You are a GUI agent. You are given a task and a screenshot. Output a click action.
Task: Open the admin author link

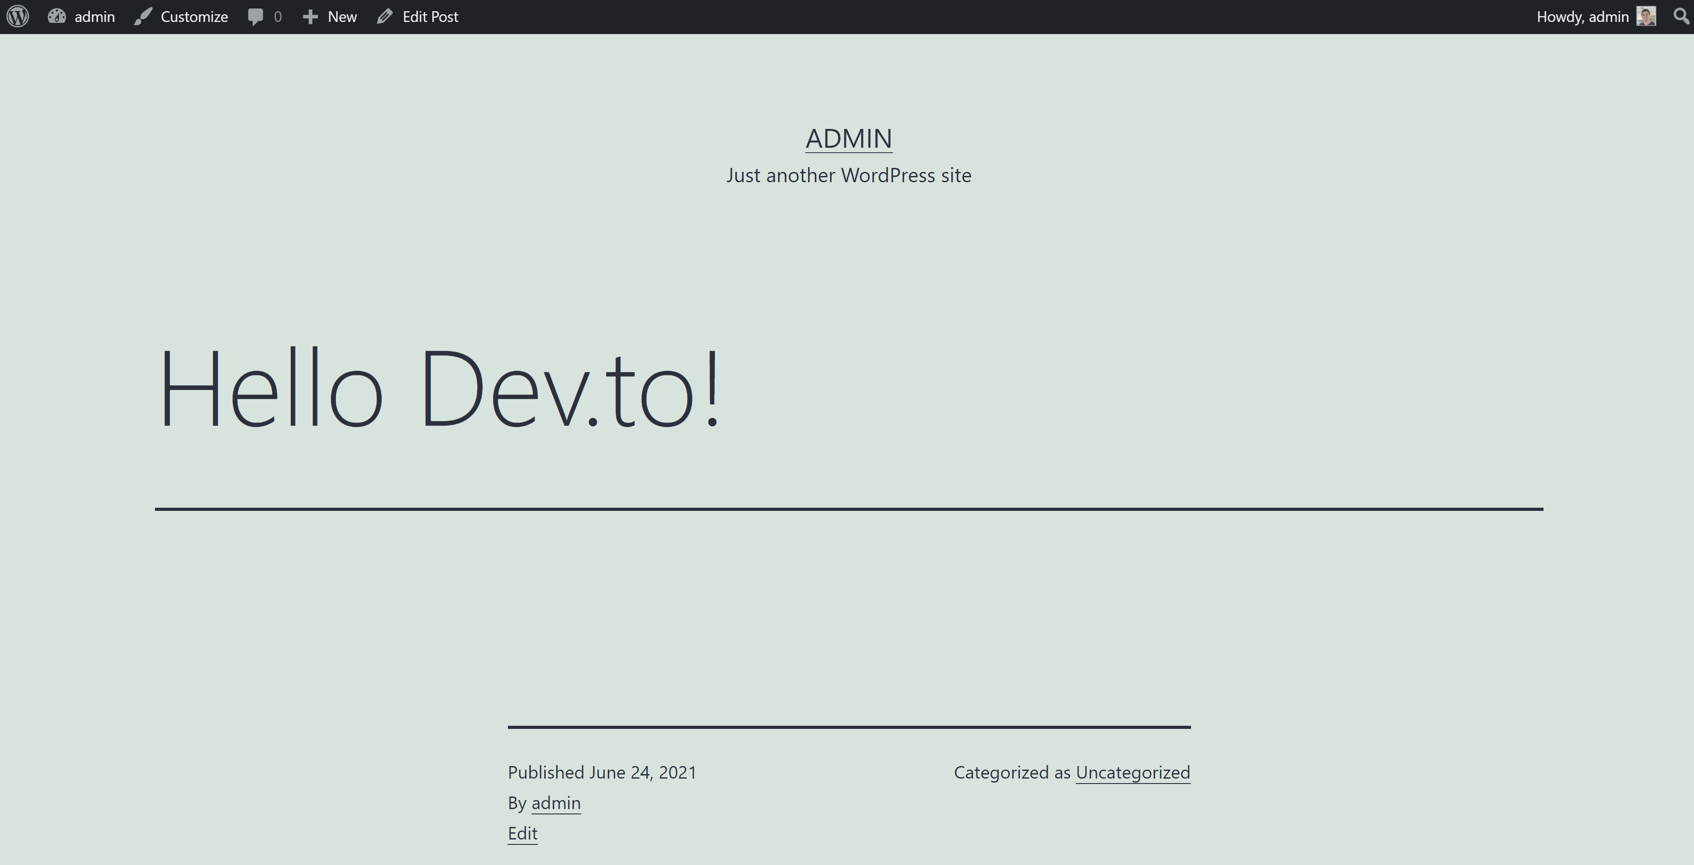[556, 803]
